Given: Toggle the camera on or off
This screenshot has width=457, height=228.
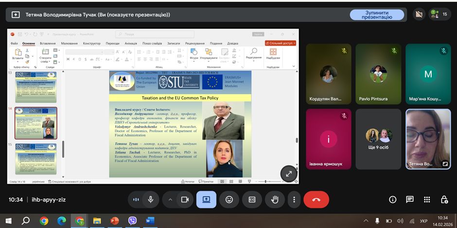Looking at the screenshot, I should 184,199.
